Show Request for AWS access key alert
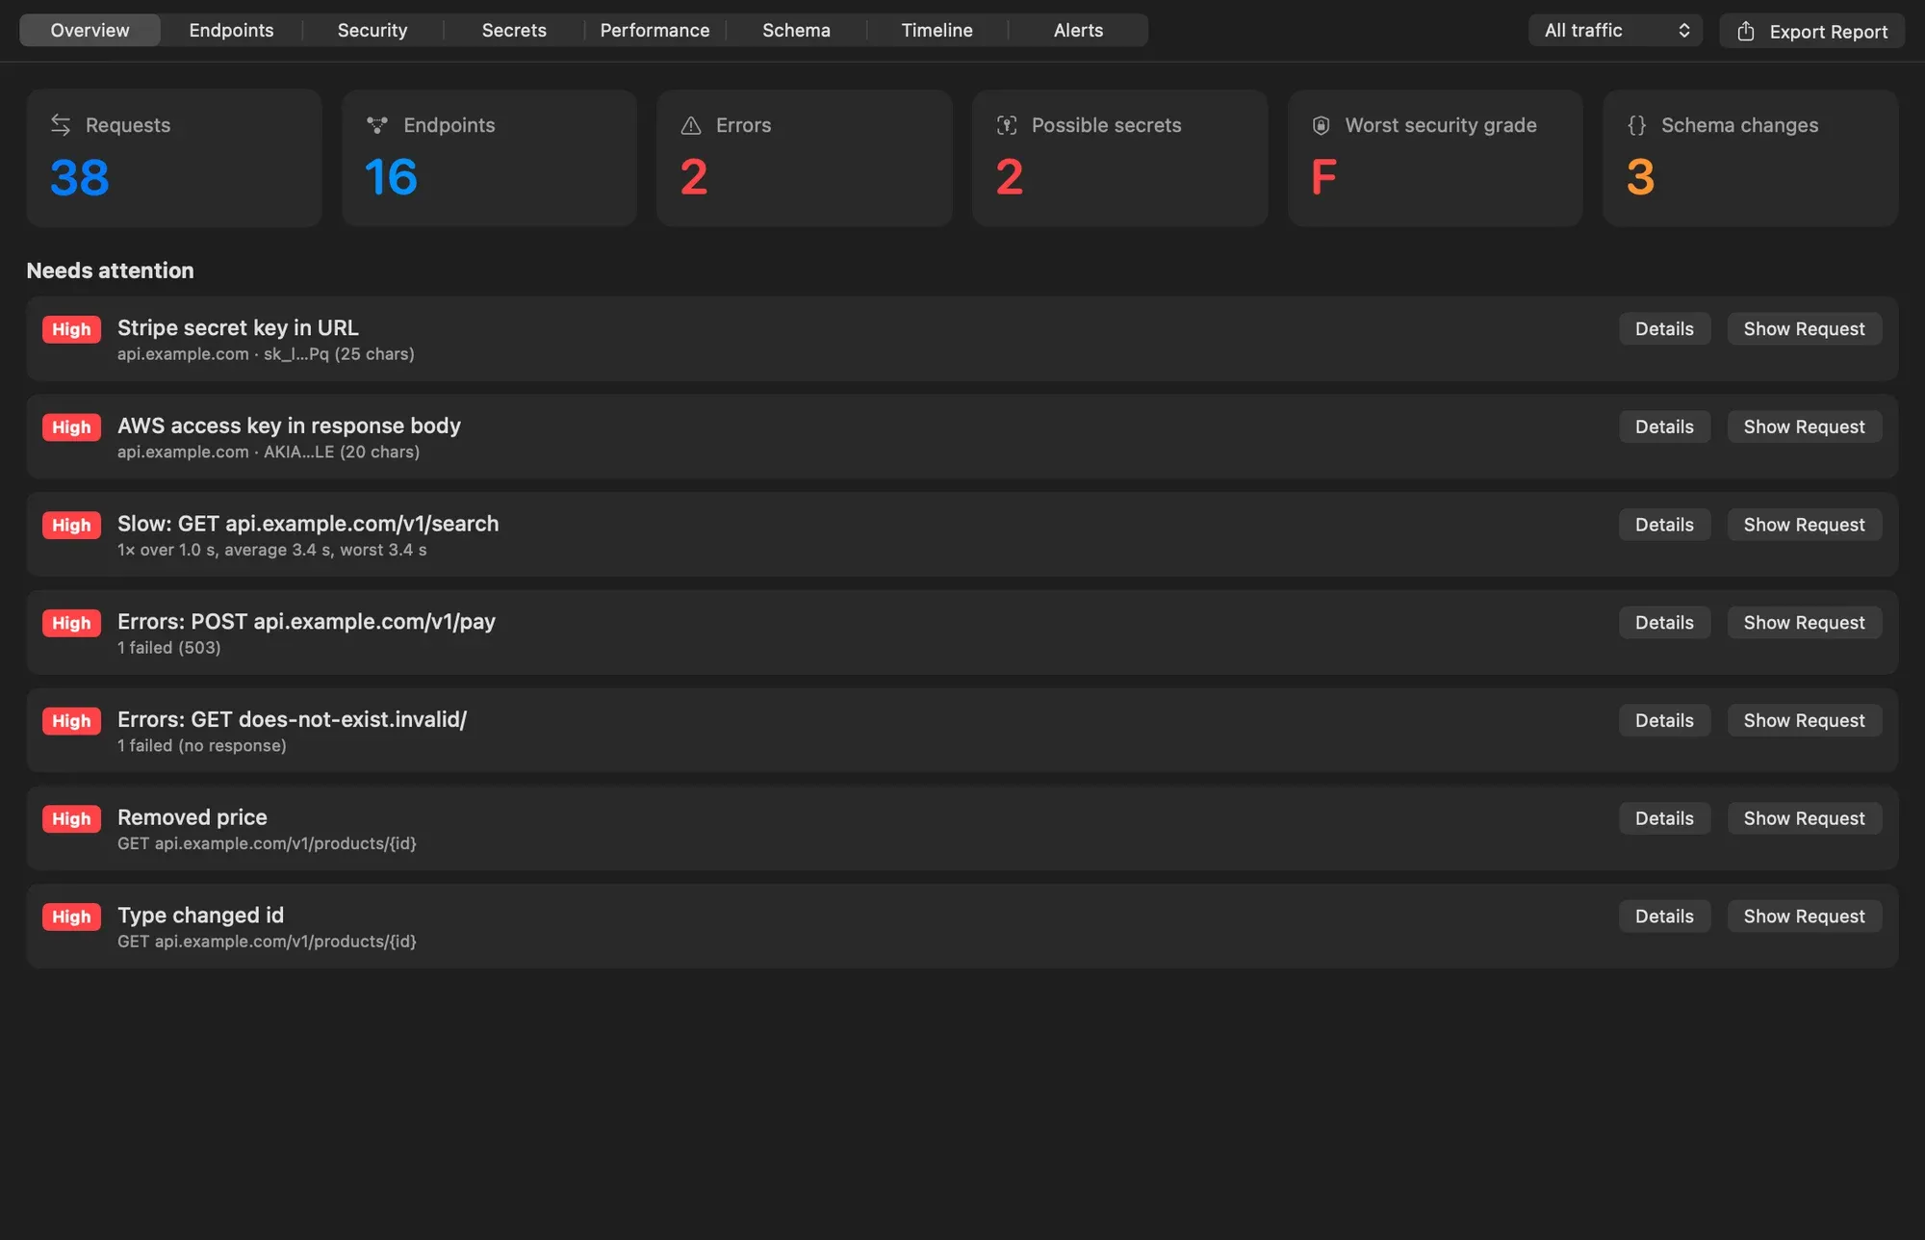The width and height of the screenshot is (1925, 1240). click(x=1804, y=426)
